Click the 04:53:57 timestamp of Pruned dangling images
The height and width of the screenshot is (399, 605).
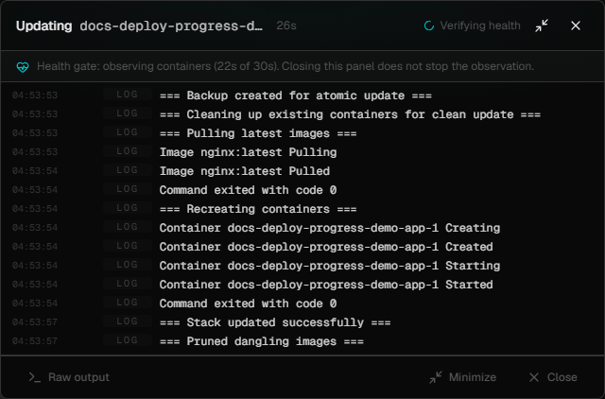point(35,341)
